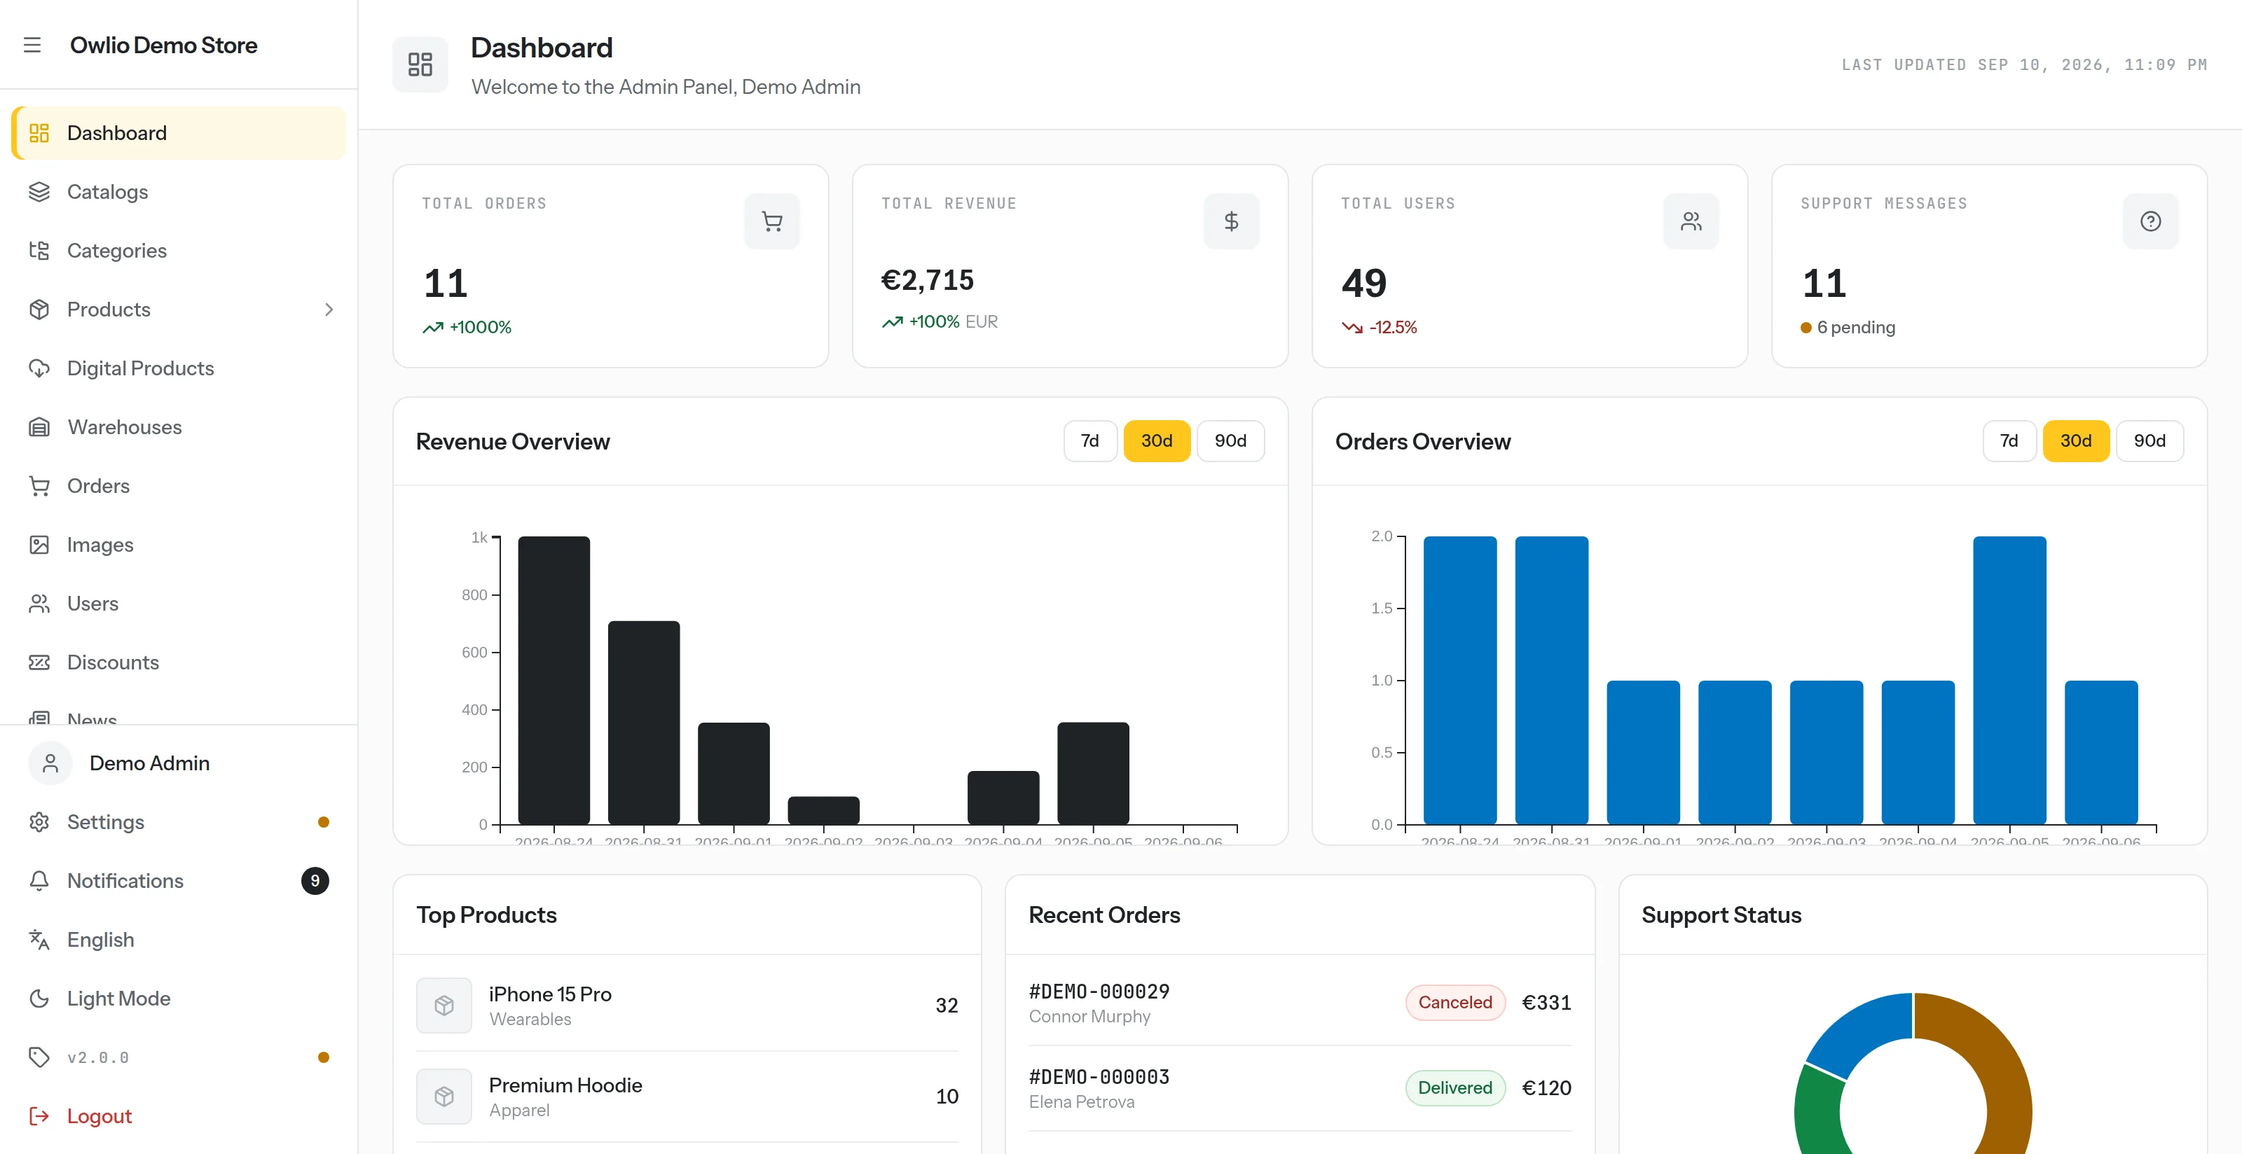Click the Discounts ticket icon
This screenshot has height=1154, width=2242.
point(39,662)
